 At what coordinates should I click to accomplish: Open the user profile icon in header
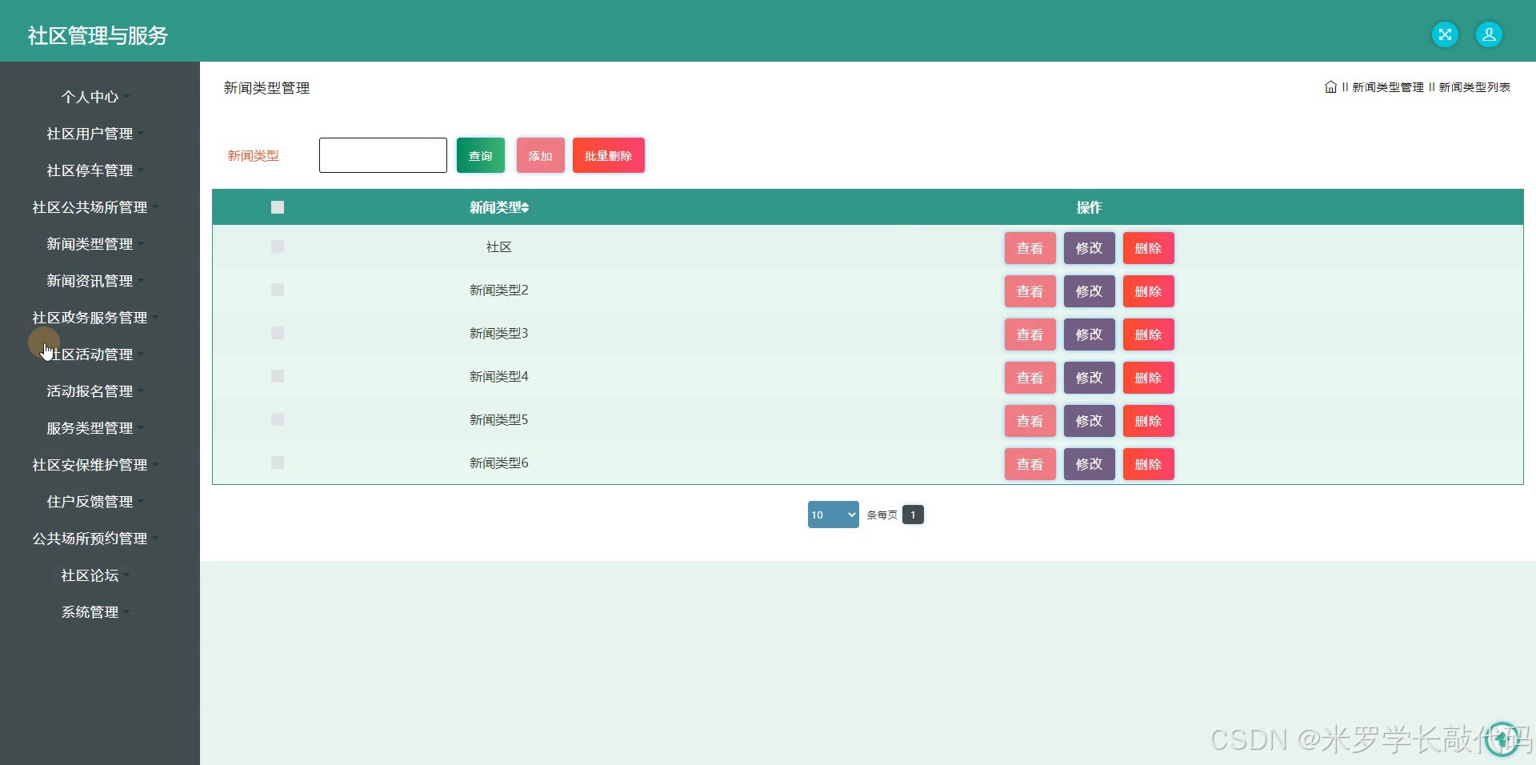coord(1489,34)
